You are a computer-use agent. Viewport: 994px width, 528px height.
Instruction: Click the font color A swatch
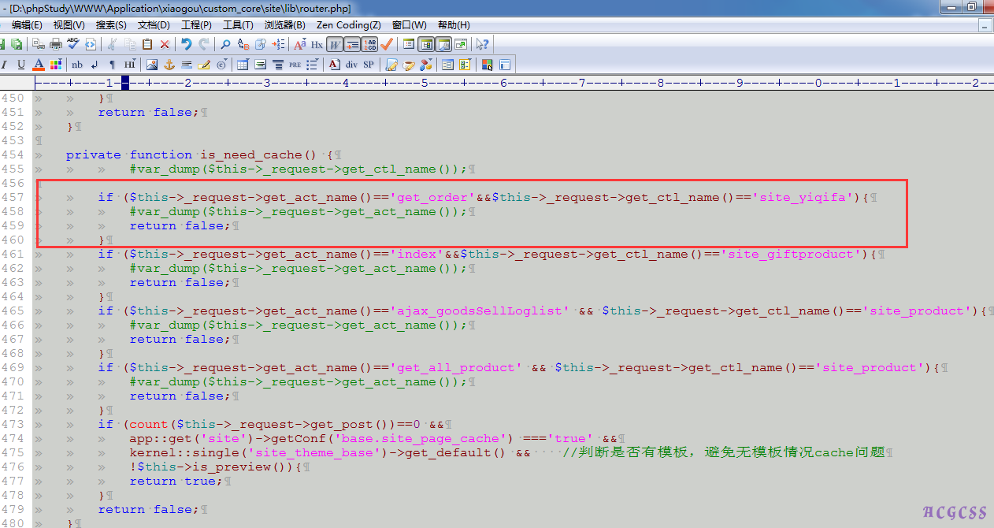pos(38,65)
